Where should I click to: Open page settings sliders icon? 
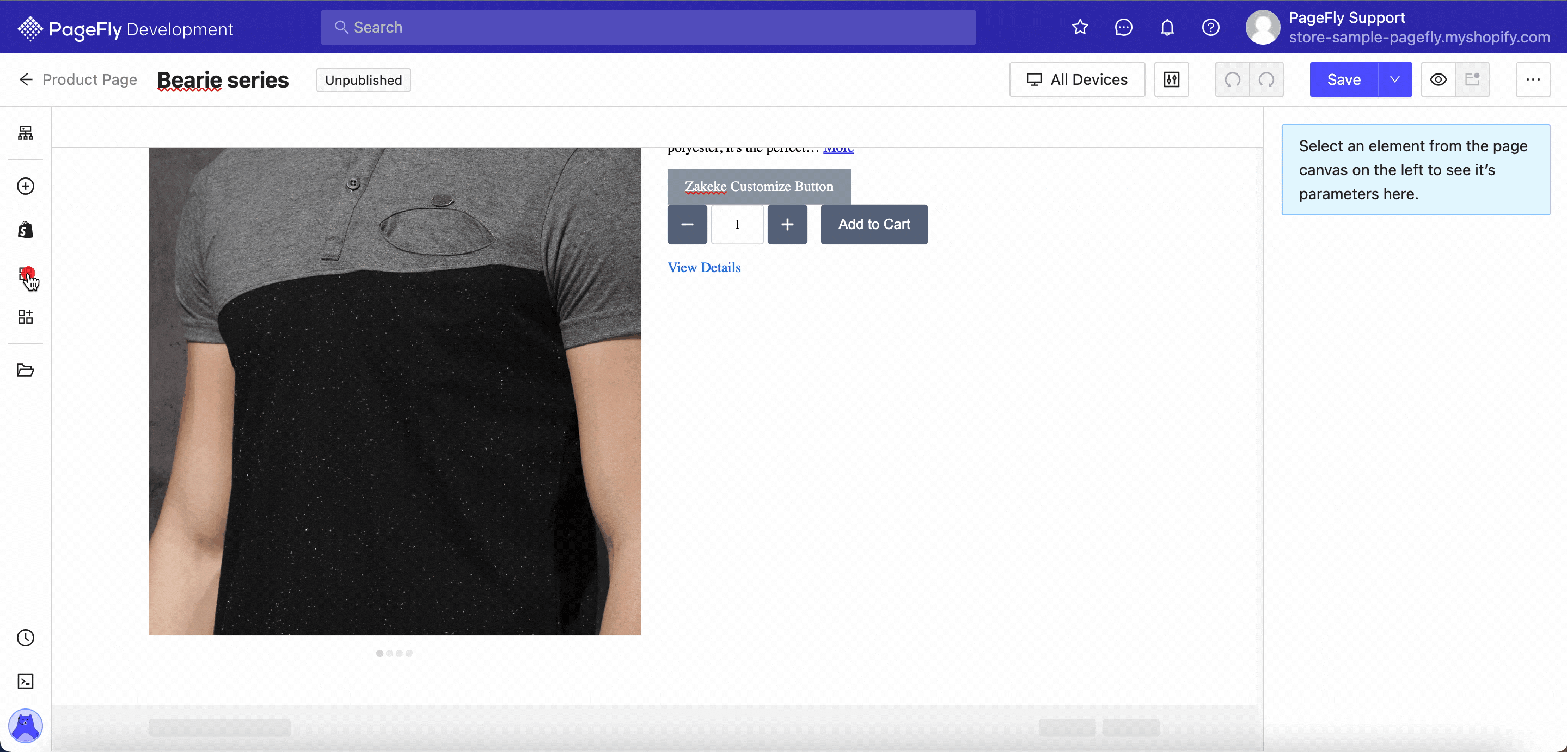[x=1172, y=79]
